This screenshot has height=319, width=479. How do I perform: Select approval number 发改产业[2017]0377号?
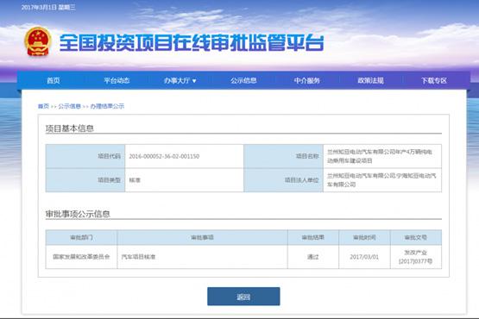click(x=416, y=257)
